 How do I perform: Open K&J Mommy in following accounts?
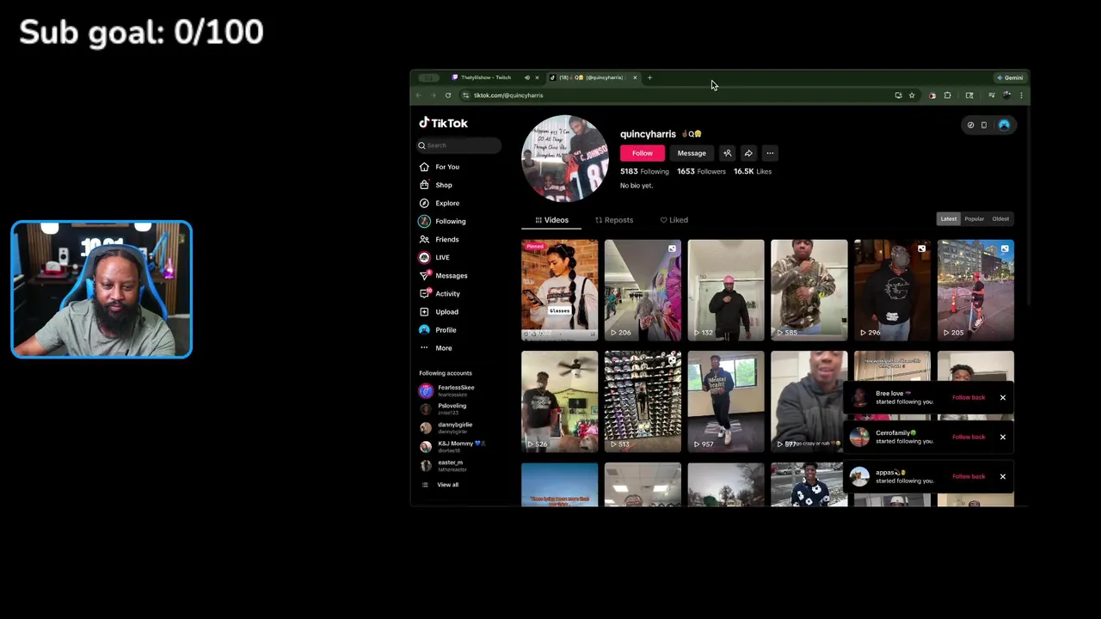(x=452, y=446)
